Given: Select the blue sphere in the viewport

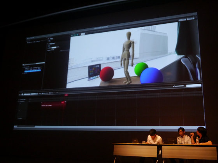Looking at the screenshot, I should (x=151, y=76).
